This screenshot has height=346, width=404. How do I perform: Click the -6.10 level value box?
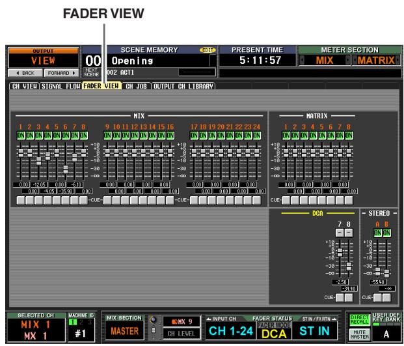tap(75, 185)
